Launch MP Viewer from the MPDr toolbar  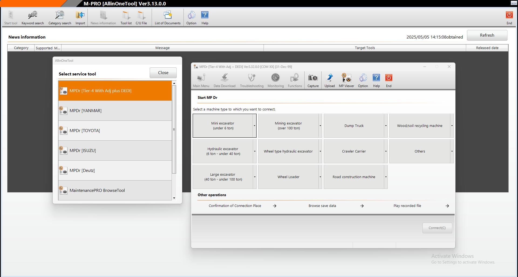(346, 80)
